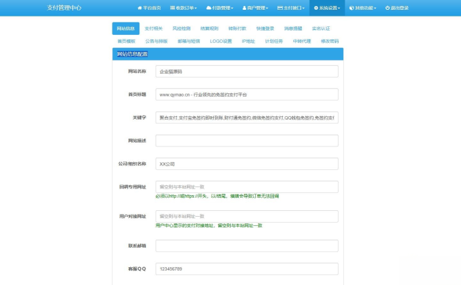Switch to the 修改密码 tab
Viewport: 461px width, 285px height.
tap(330, 41)
